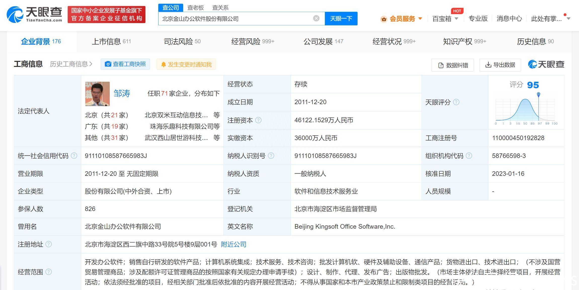Viewport: 579px width, 290px height.
Task: Click help icon beside 统一社会信用代码
Action: [x=74, y=156]
